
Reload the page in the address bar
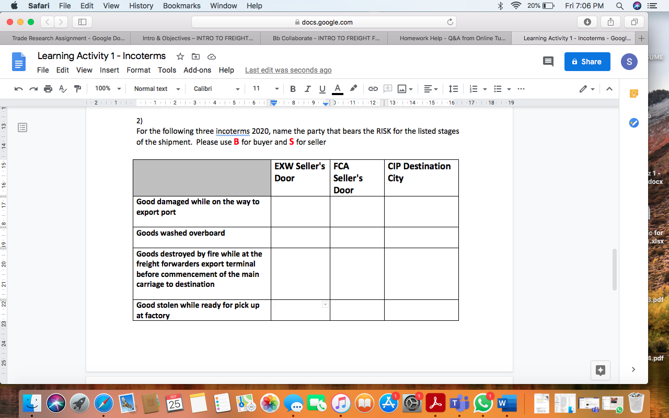[450, 22]
